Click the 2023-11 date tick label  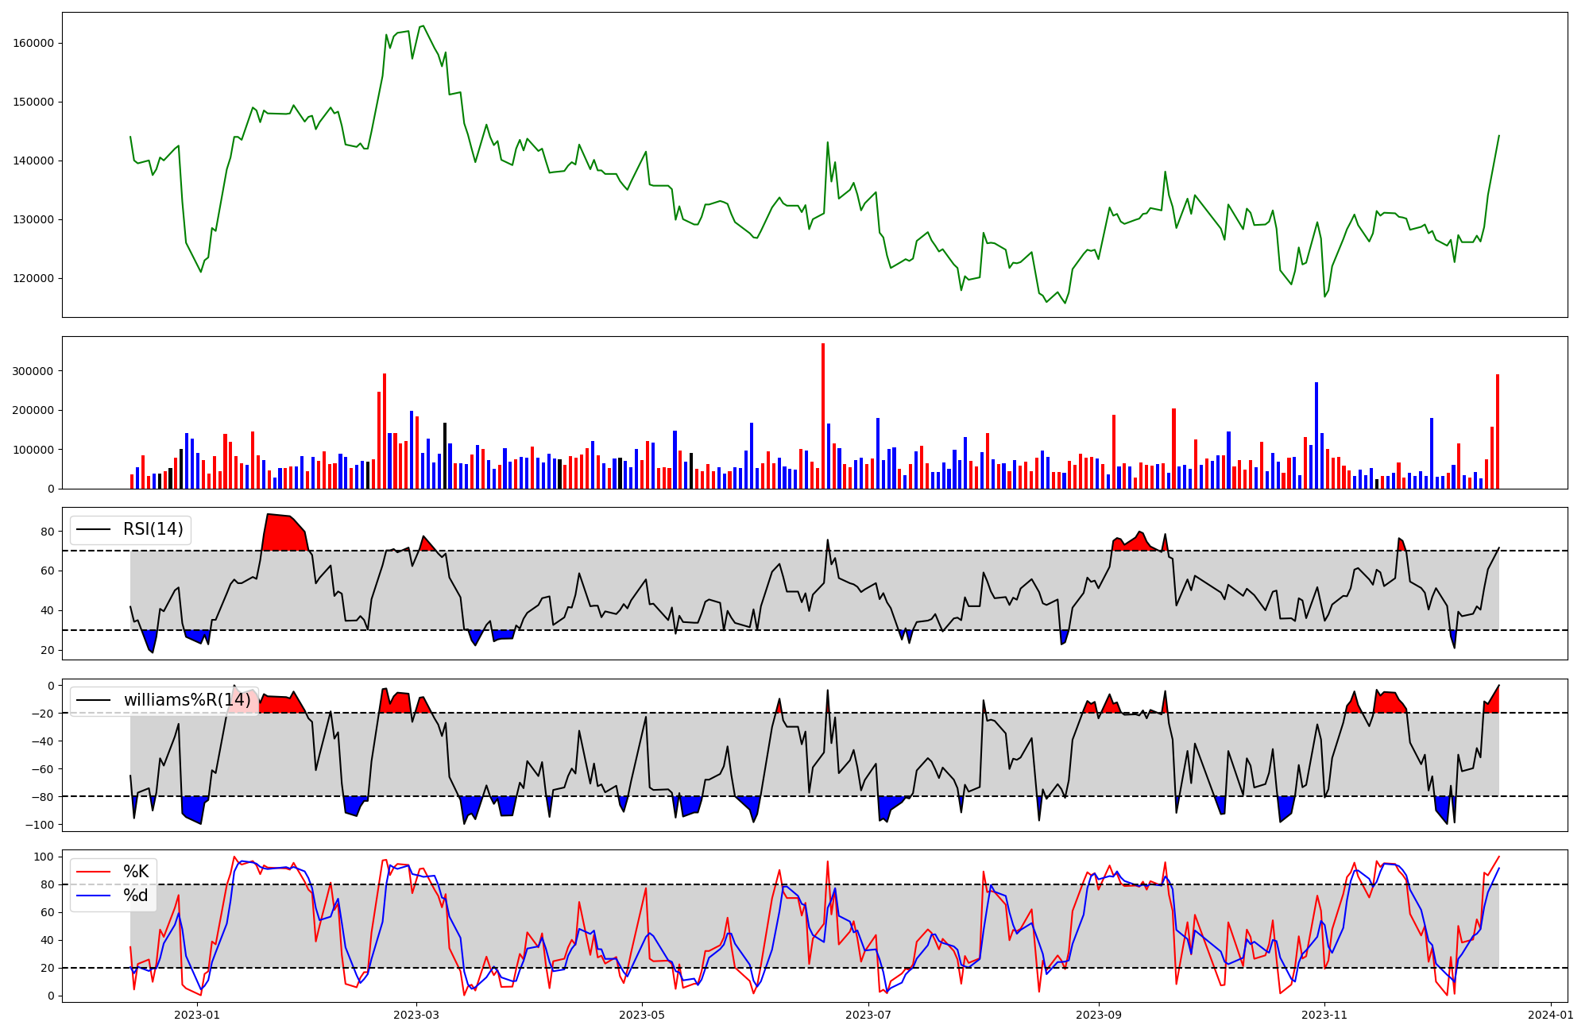1325,1015
